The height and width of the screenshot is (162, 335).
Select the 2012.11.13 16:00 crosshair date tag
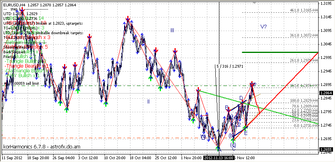tap(218, 158)
